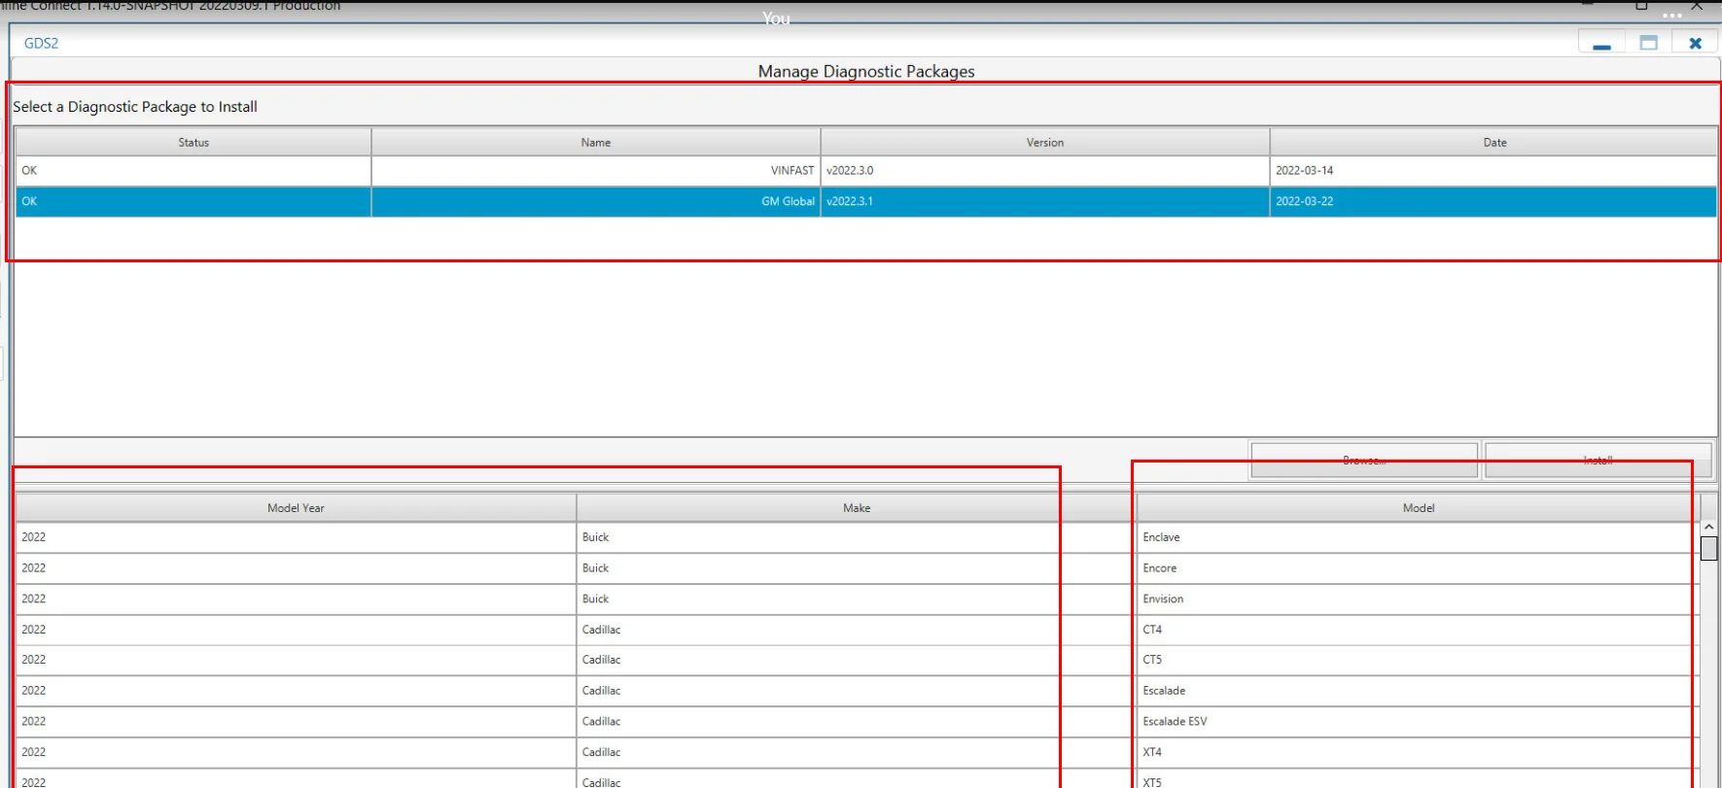Select the GM Global package row
Screen dimensions: 1722x788
[865, 202]
